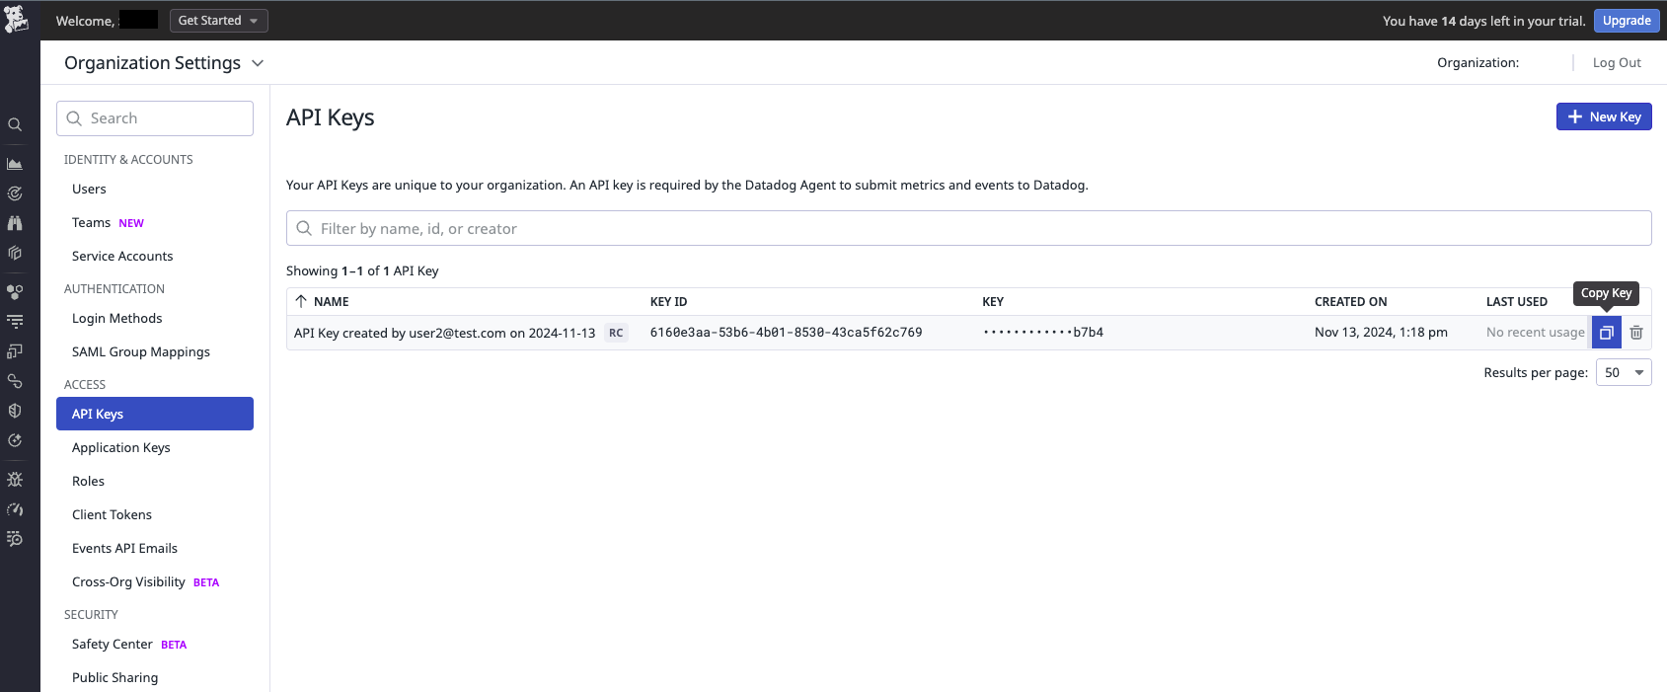This screenshot has height=692, width=1667.
Task: Open Application Keys
Action: pos(121,448)
